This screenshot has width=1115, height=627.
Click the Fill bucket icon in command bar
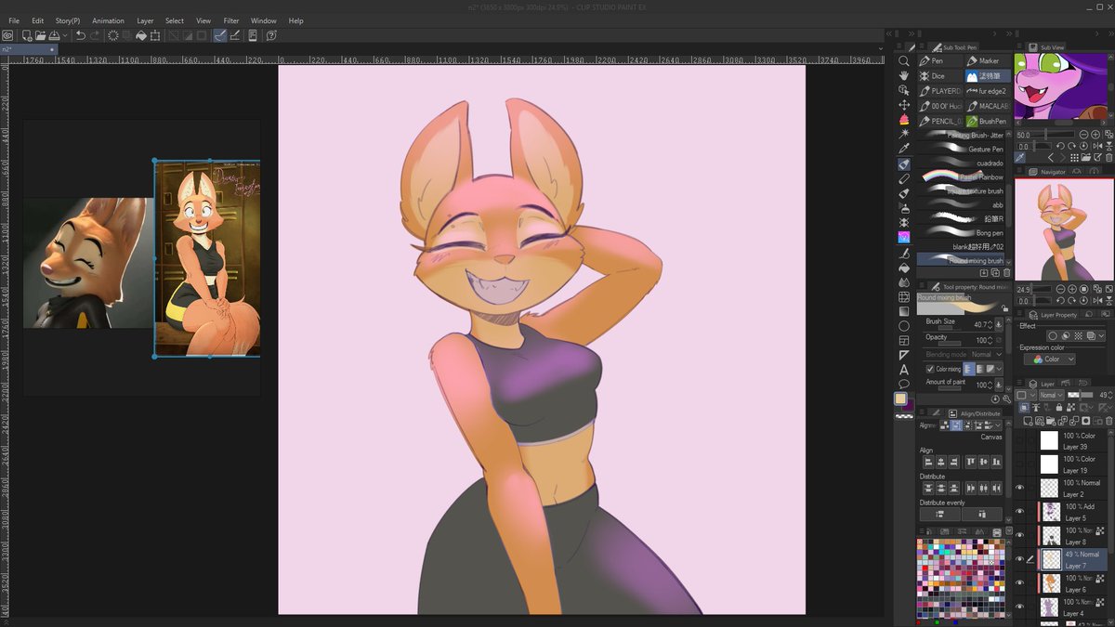point(141,35)
